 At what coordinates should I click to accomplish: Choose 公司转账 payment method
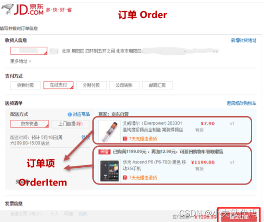[x=124, y=85]
